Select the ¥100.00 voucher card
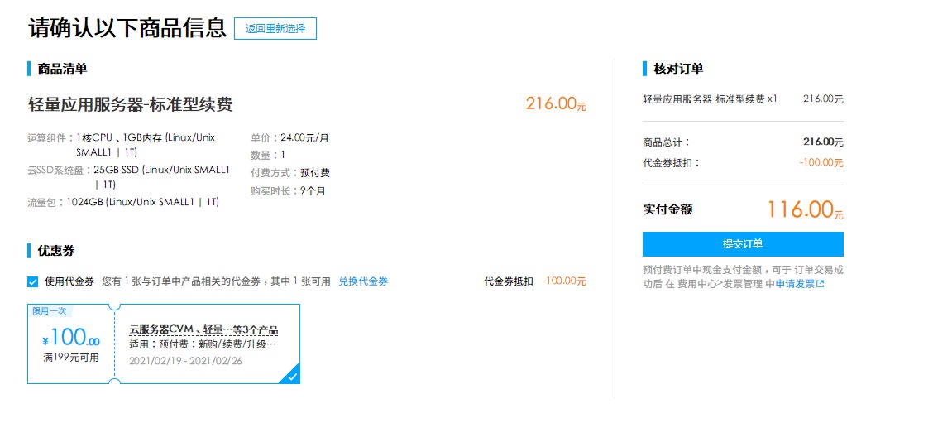 coord(164,344)
